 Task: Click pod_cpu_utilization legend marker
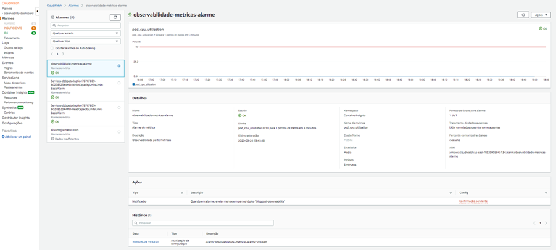click(134, 84)
